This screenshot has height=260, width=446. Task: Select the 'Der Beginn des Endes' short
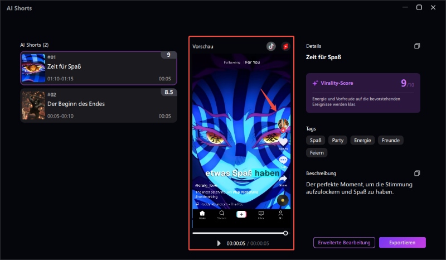point(99,105)
